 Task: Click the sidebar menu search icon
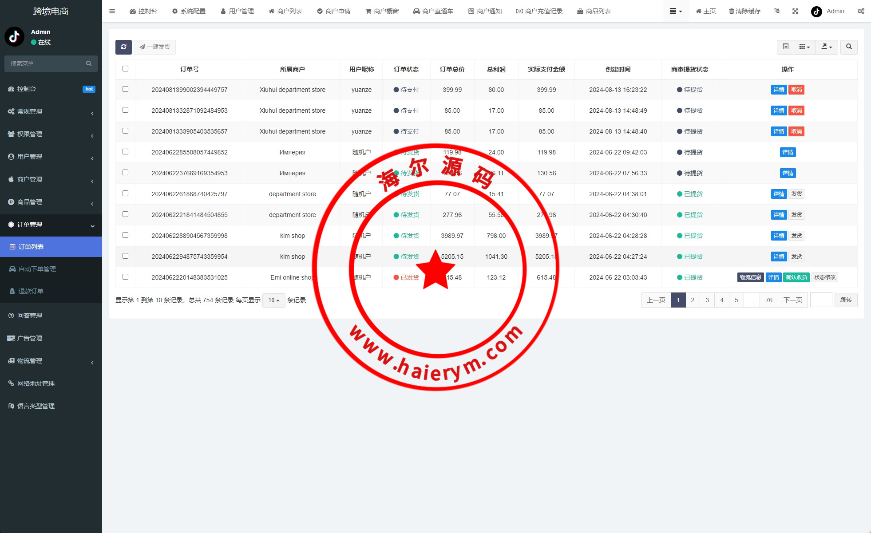tap(89, 63)
